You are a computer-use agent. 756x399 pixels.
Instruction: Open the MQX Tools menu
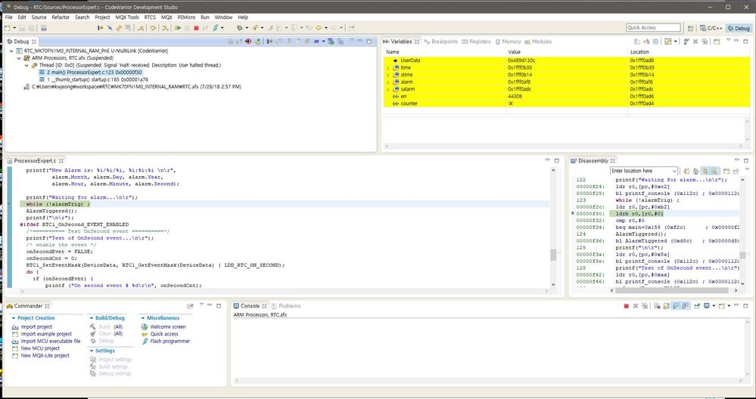pyautogui.click(x=127, y=17)
